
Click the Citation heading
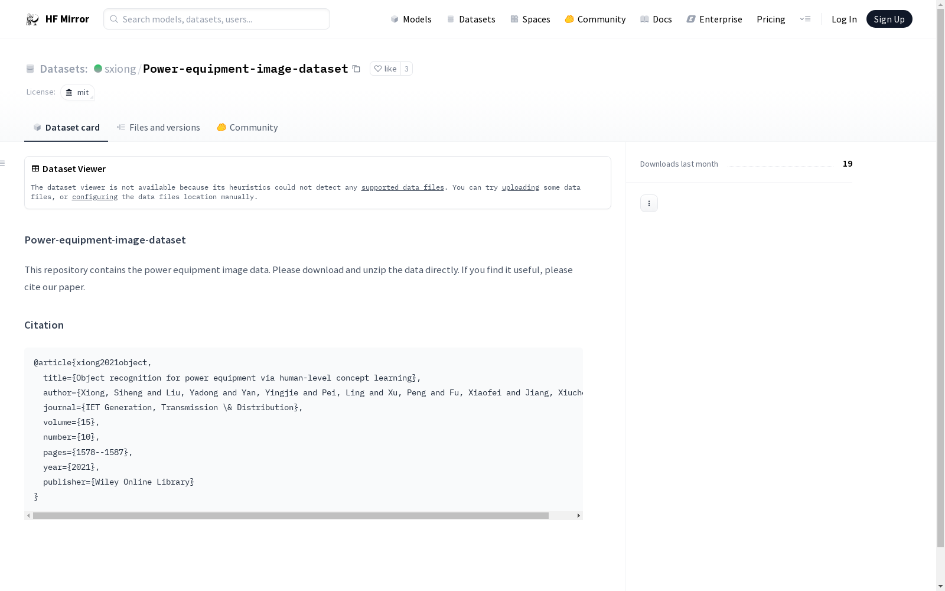point(44,325)
